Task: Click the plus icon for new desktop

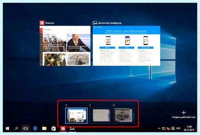Action: point(184,112)
